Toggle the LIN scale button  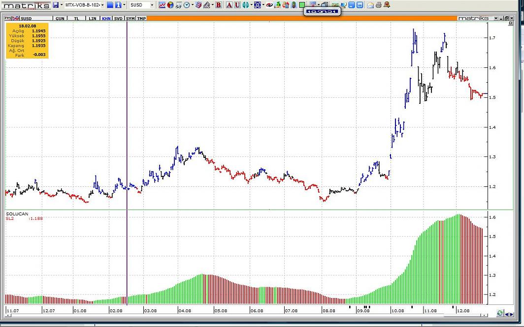point(93,18)
